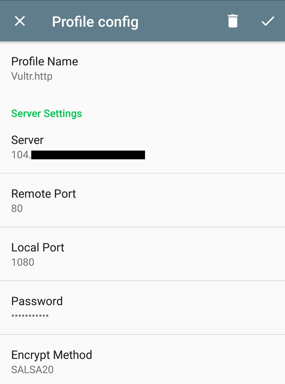Screen dimensions: 285x384
Task: Tap the Profile config title text
Action: coord(95,22)
